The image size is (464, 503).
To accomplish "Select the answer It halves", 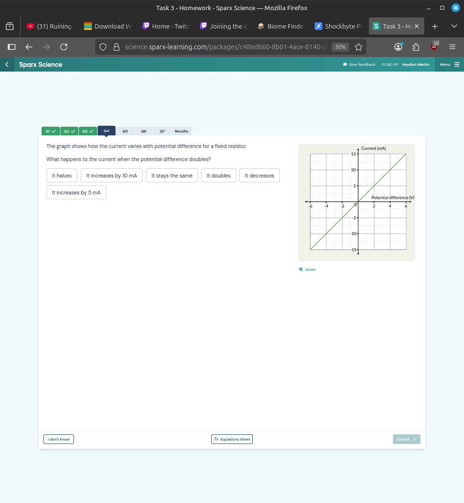I will point(61,176).
